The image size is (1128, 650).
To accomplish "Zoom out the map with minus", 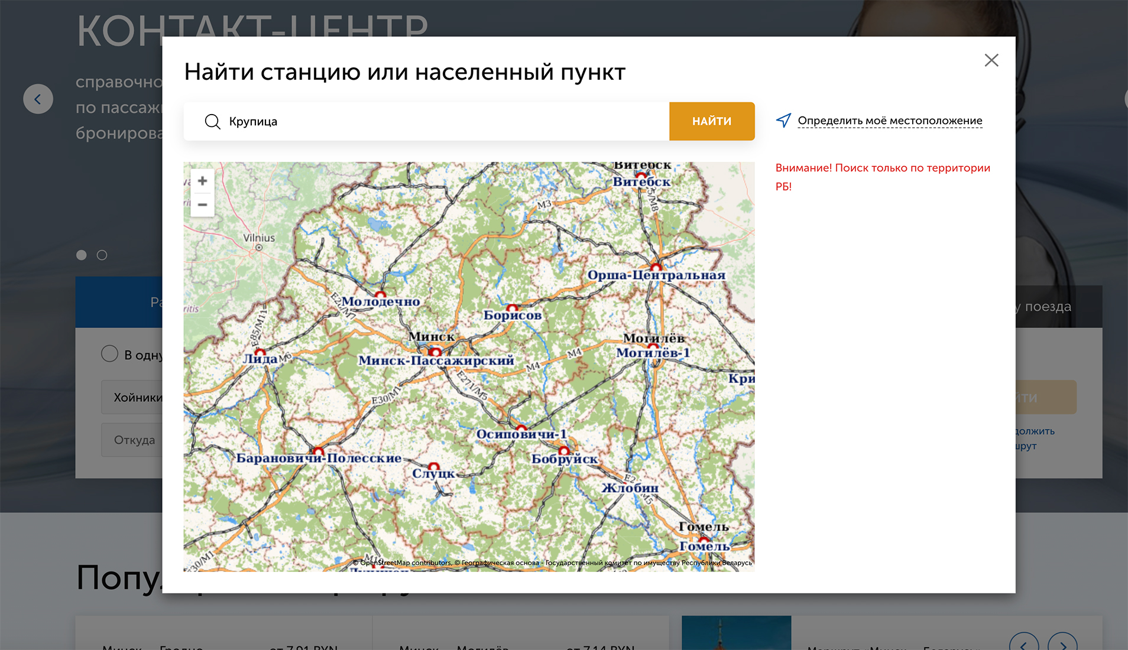I will (202, 204).
